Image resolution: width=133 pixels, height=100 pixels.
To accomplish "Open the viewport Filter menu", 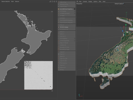I will [100, 1].
